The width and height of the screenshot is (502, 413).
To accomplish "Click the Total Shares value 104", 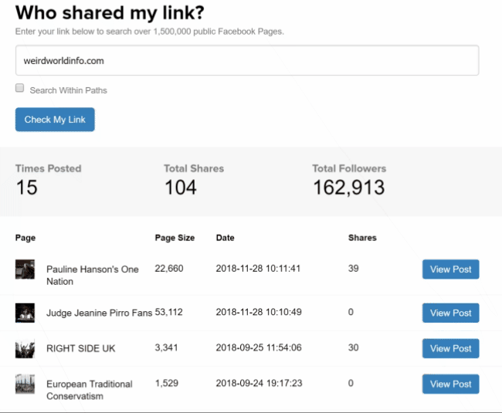I will click(181, 187).
